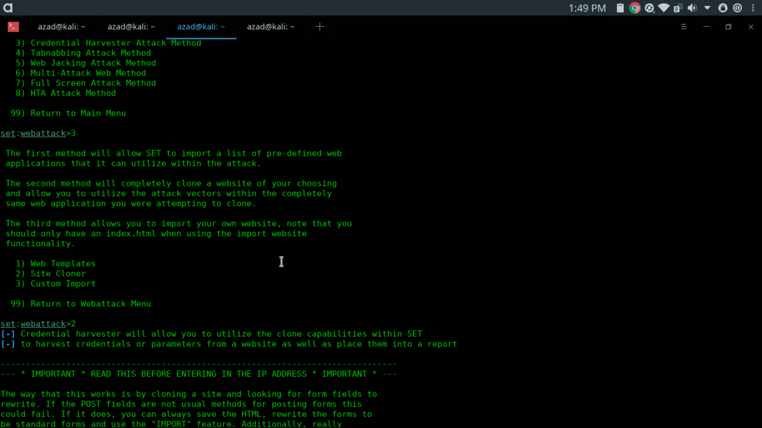Minimize the terminal window
This screenshot has height=428, width=762.
pos(706,27)
